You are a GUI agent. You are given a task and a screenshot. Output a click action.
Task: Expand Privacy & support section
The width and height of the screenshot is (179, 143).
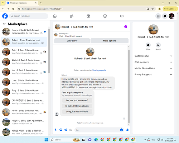(x=153, y=74)
